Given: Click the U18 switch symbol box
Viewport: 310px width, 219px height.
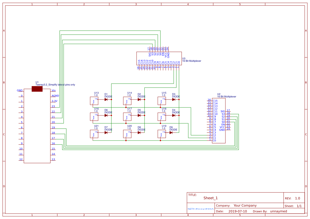Looking at the screenshot, I should pyautogui.click(x=162, y=117).
